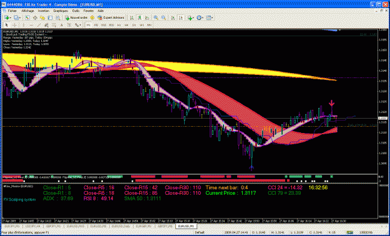Select the trendline drawing tool
This screenshot has height=236, width=390.
39,25
